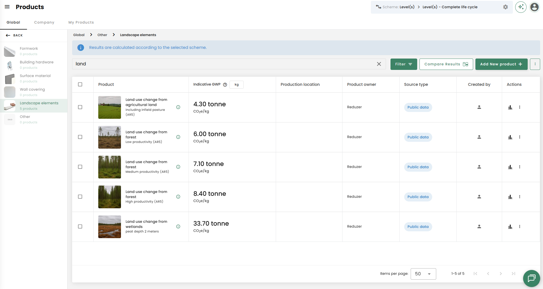Click the Add New product button
Image resolution: width=543 pixels, height=289 pixels.
coord(501,64)
